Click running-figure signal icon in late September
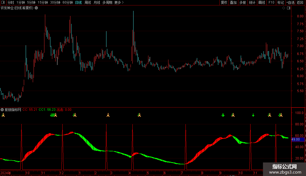 (233, 115)
